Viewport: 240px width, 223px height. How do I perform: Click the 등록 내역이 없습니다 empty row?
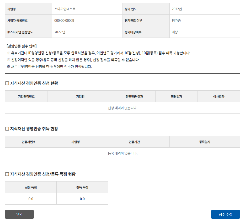pos(122,153)
